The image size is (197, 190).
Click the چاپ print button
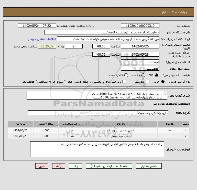[75, 166]
